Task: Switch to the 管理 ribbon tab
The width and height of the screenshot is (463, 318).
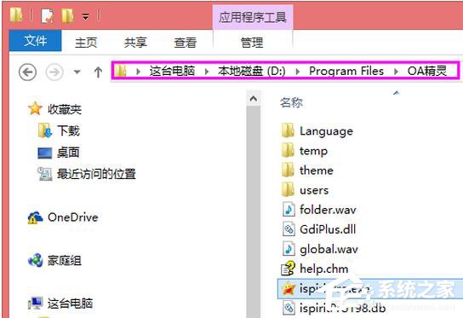Action: coord(252,43)
